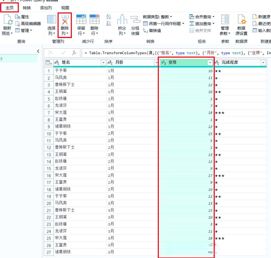Screen dimensions: 271x258
Task: Open the 月份 column filter dropdown
Action: click(x=157, y=63)
